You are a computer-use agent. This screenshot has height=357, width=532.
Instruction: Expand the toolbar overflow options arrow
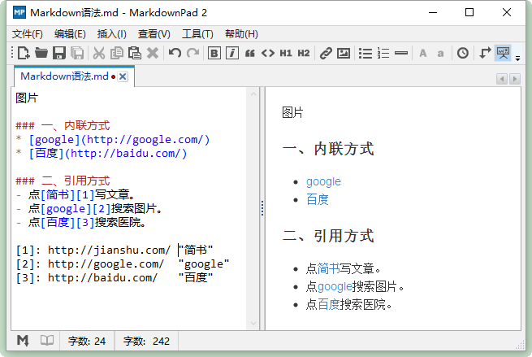(x=517, y=58)
